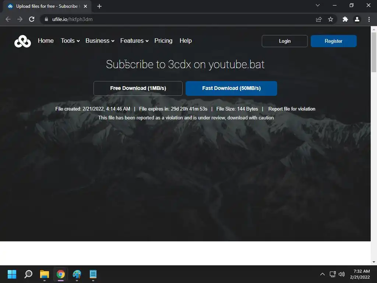Viewport: 377px width, 283px height.
Task: Click the page vertical scrollbar thumb
Action: pos(374,52)
